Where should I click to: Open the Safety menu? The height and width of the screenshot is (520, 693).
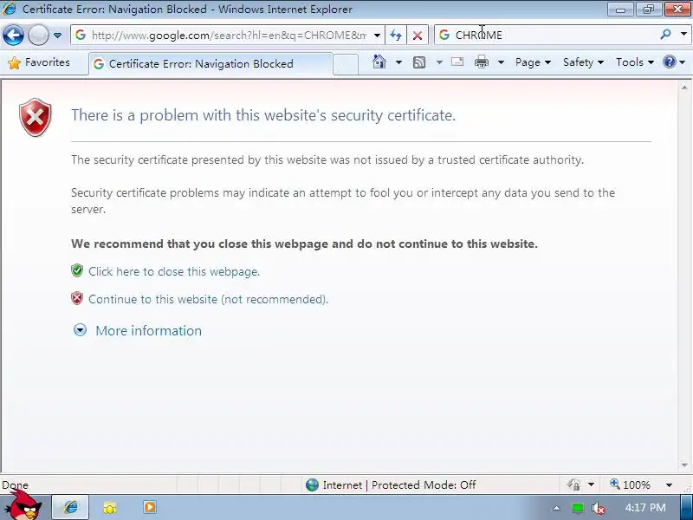click(x=583, y=62)
